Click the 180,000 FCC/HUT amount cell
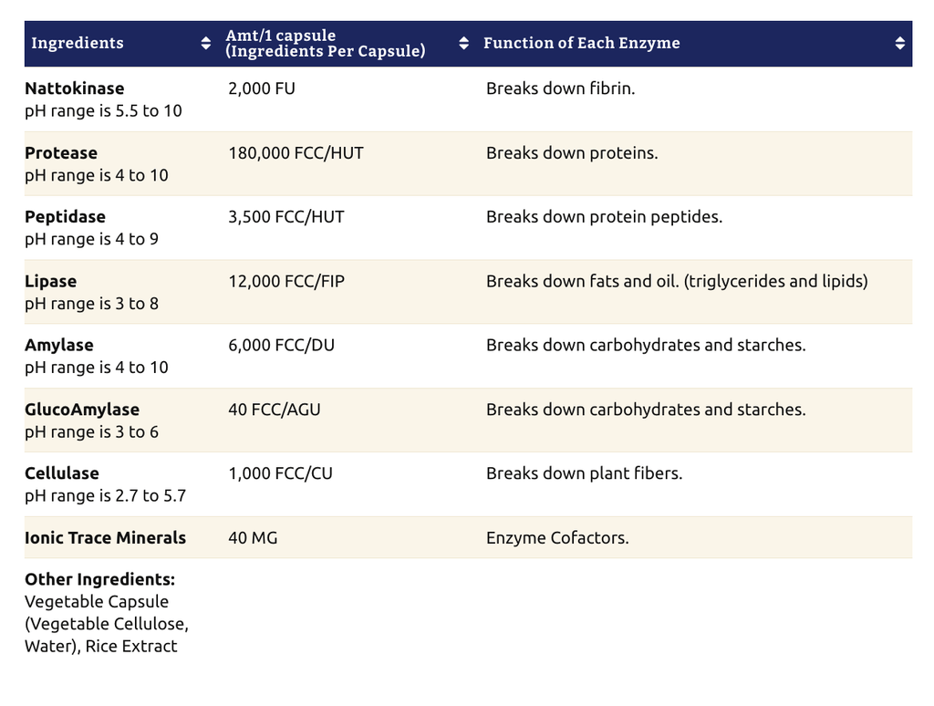Image resolution: width=934 pixels, height=706 pixels. (x=296, y=153)
